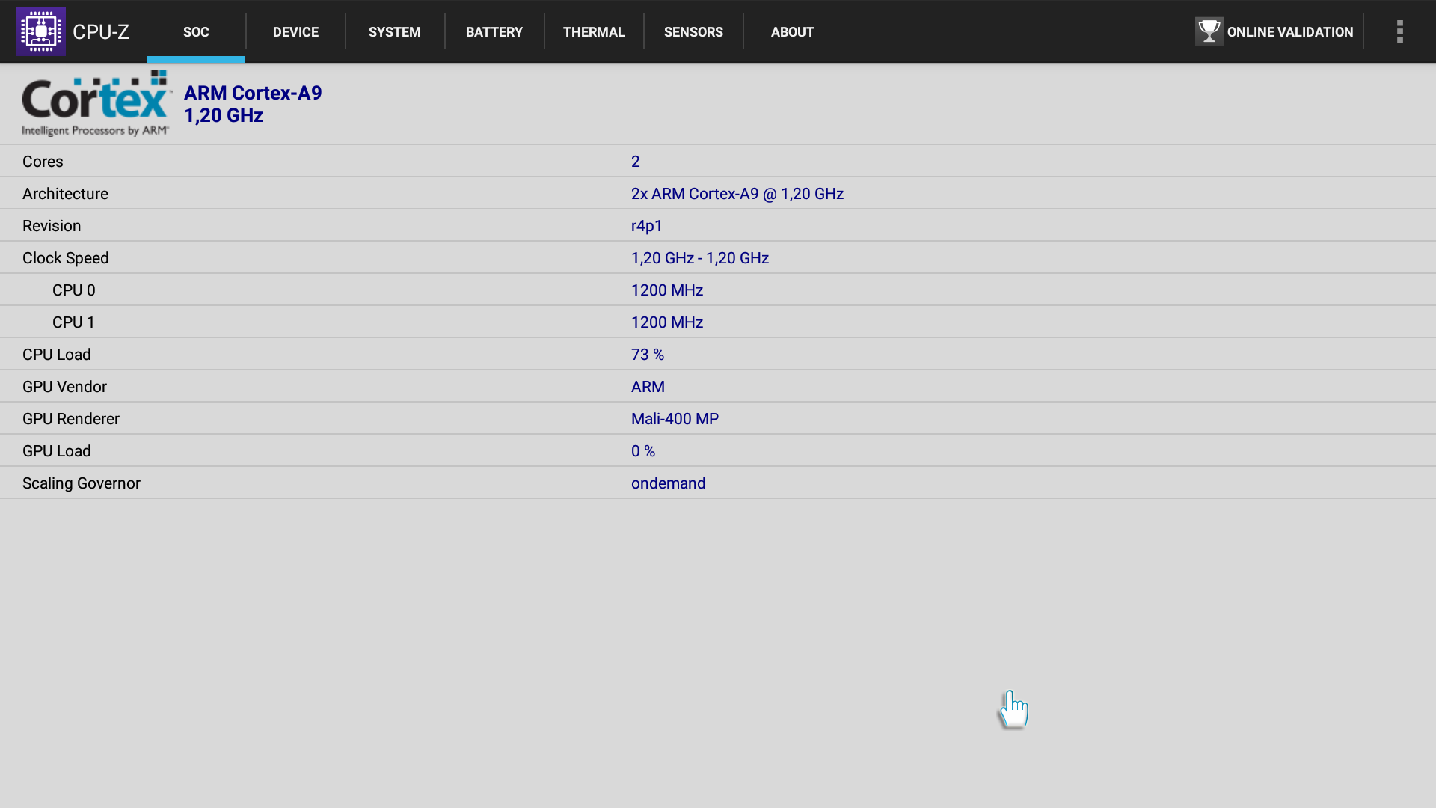1436x808 pixels.
Task: Select the CPU Load 73 % value
Action: click(x=647, y=355)
